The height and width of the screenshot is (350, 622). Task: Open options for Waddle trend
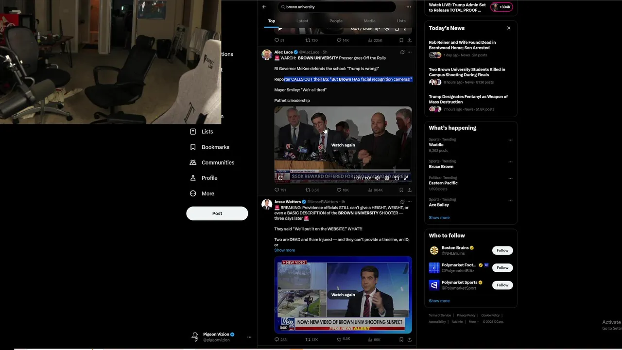click(x=510, y=140)
